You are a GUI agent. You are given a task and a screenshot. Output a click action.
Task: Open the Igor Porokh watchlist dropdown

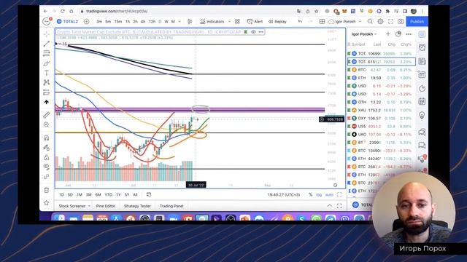(364, 34)
